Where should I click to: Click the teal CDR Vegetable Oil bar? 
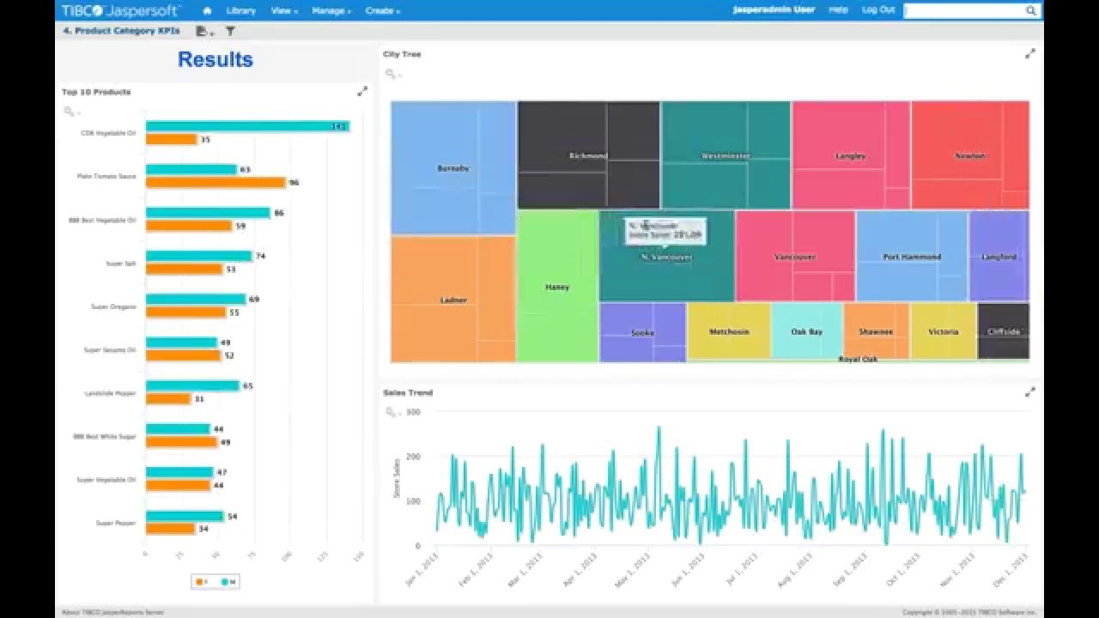pos(247,126)
